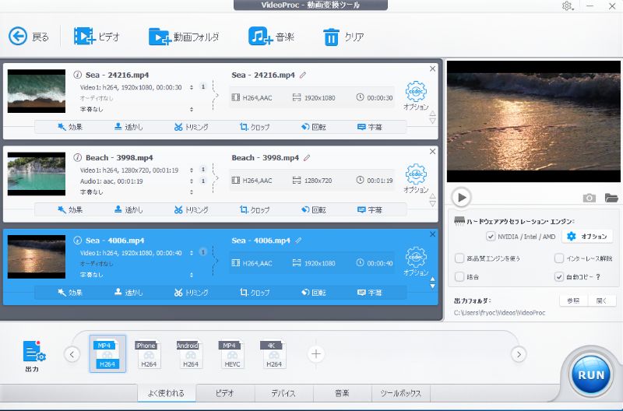Expand subtitle selector for Beach - 3998.mp4
The image size is (623, 411).
tap(192, 191)
